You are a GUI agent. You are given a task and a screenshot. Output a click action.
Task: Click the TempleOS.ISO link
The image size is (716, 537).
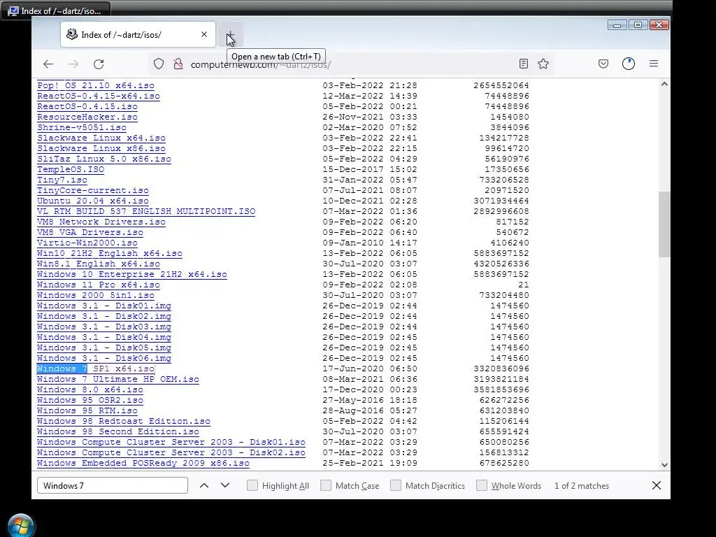click(71, 169)
